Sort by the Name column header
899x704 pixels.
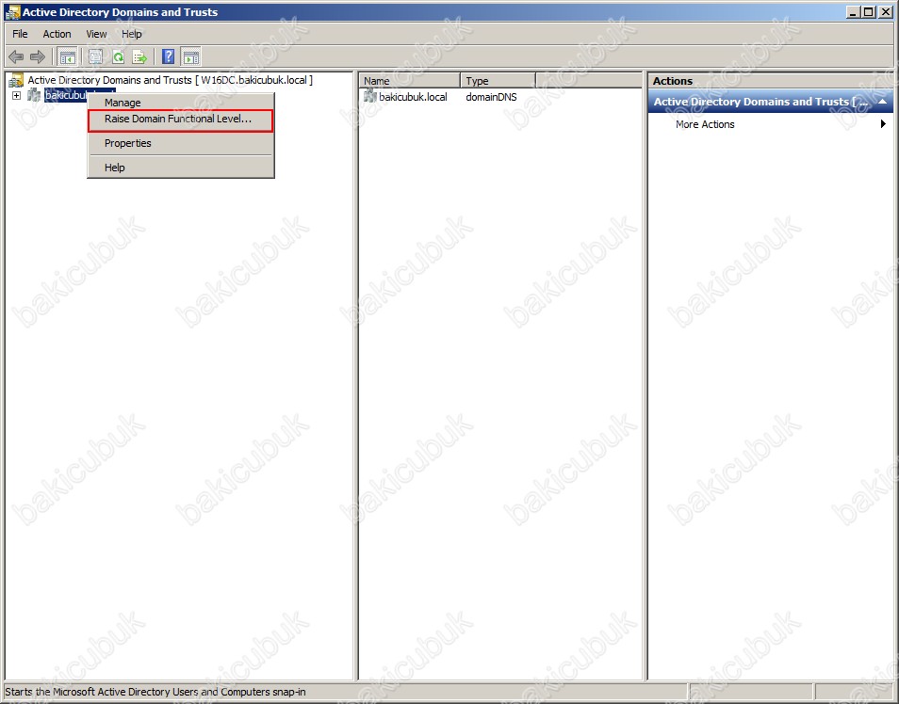[410, 81]
